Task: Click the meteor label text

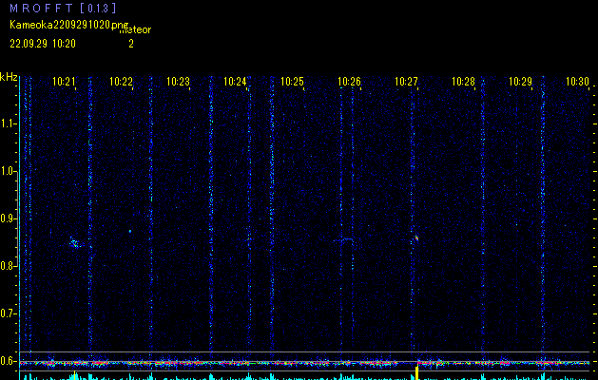Action: pyautogui.click(x=135, y=30)
